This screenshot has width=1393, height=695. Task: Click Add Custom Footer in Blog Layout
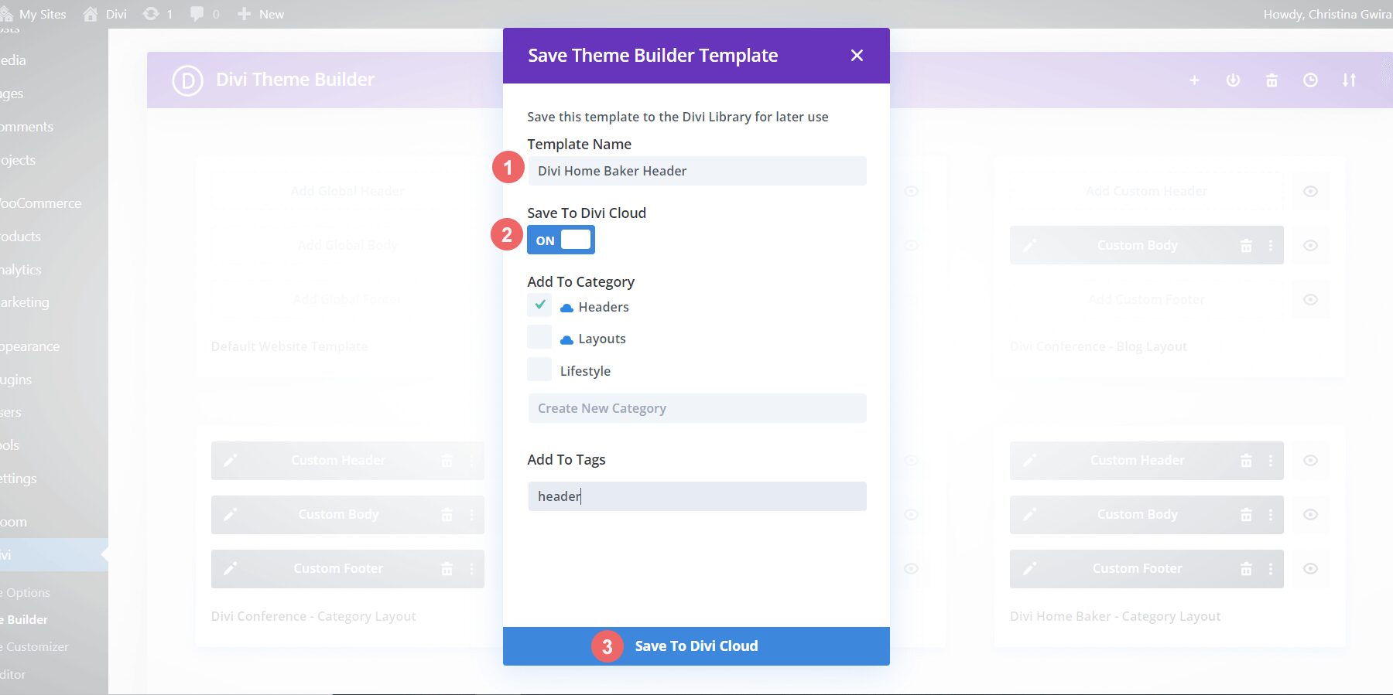[x=1146, y=299]
